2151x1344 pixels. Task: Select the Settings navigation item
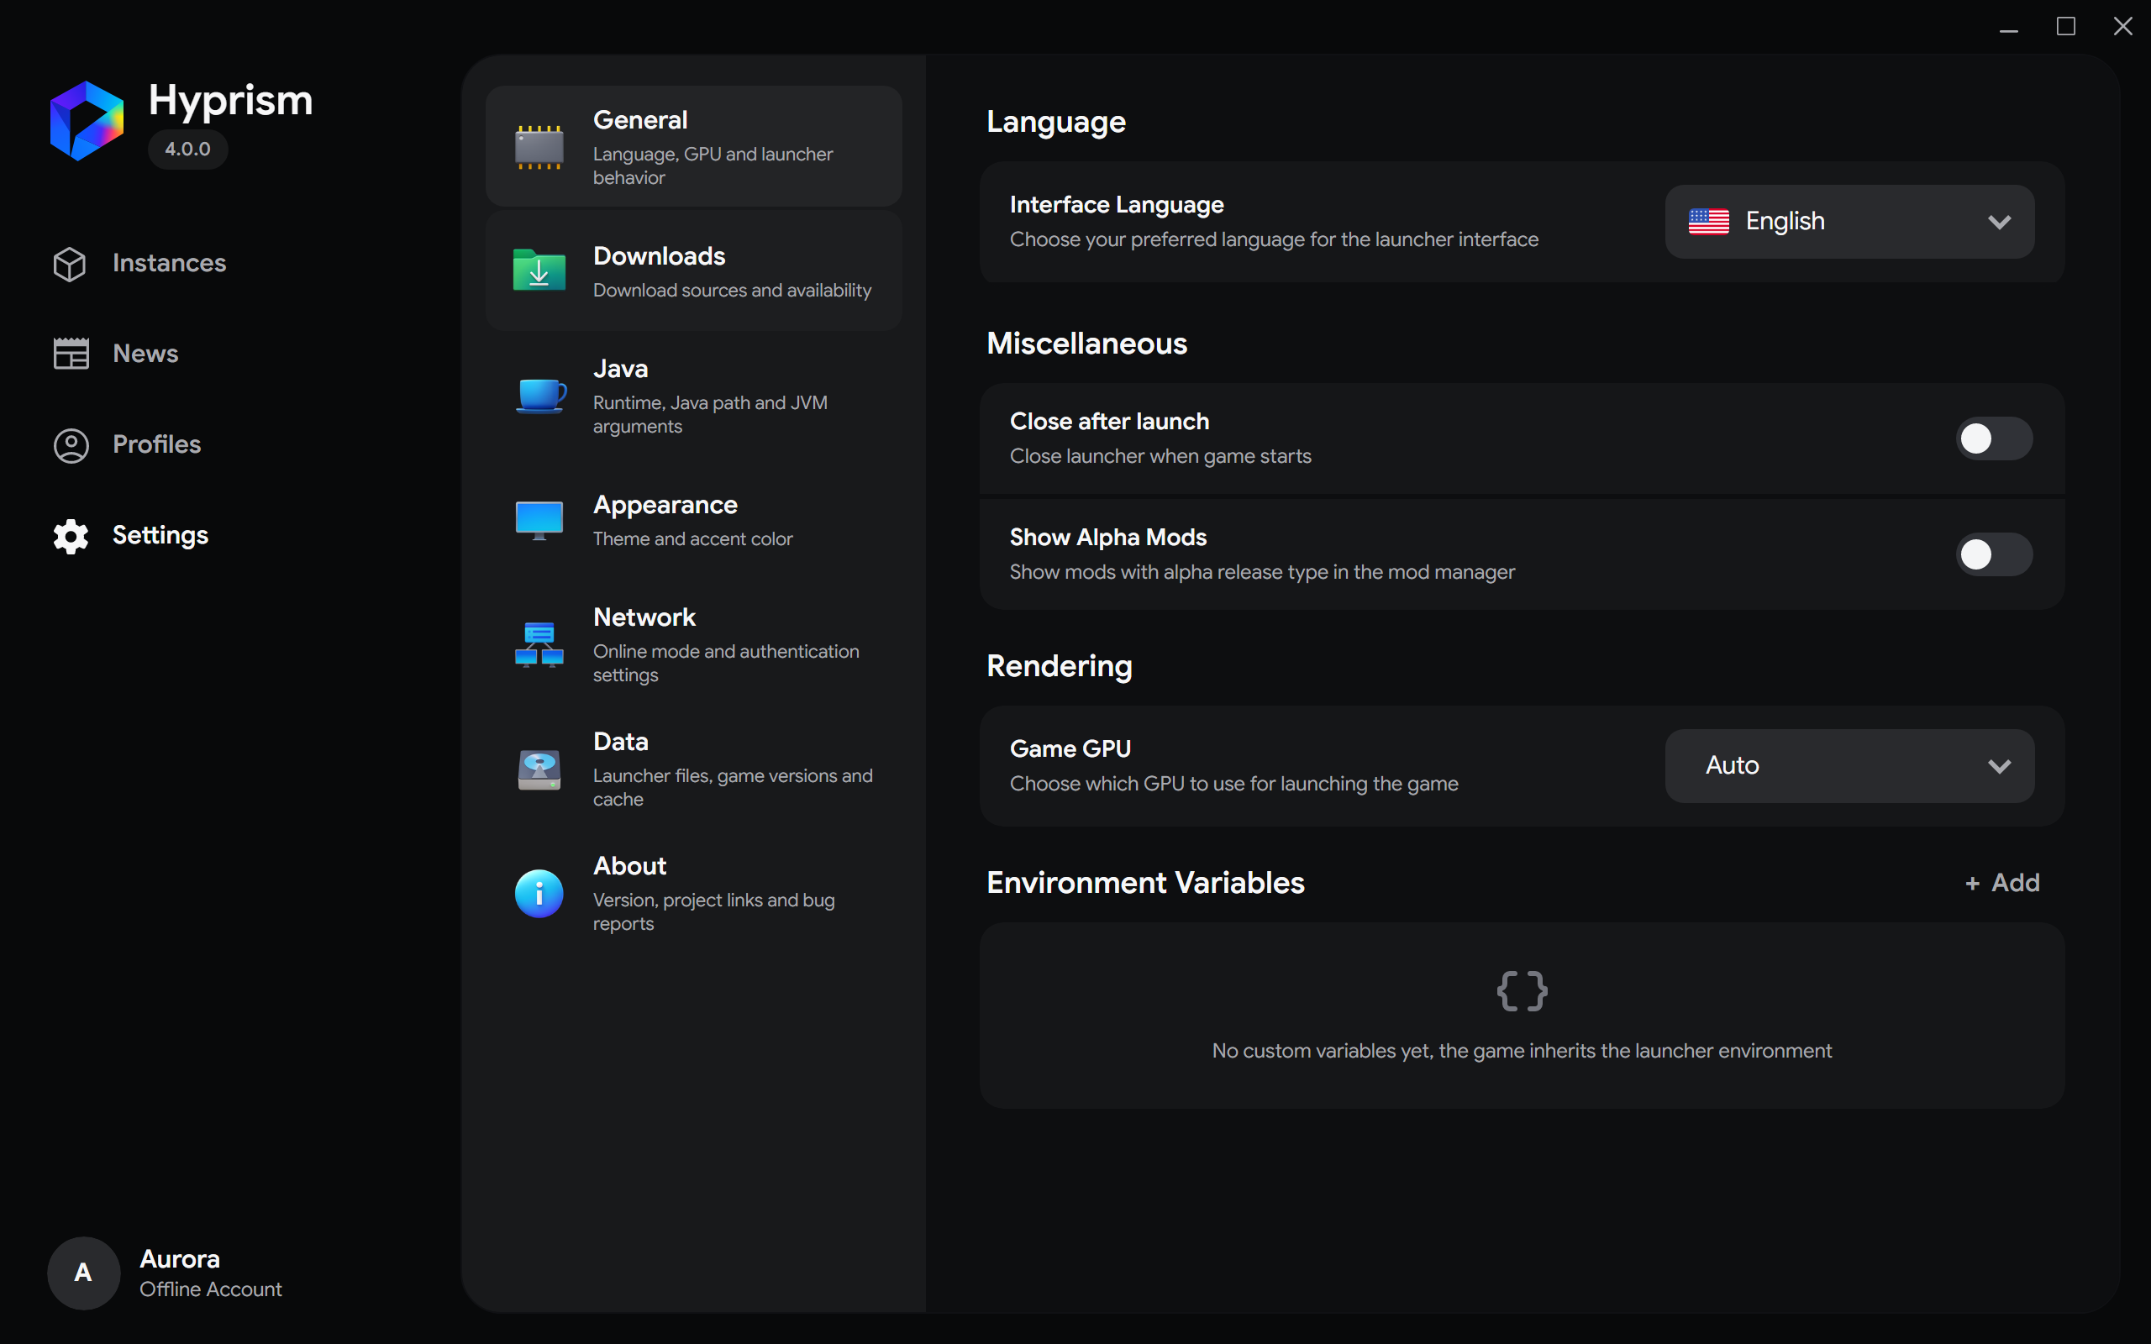click(x=160, y=535)
